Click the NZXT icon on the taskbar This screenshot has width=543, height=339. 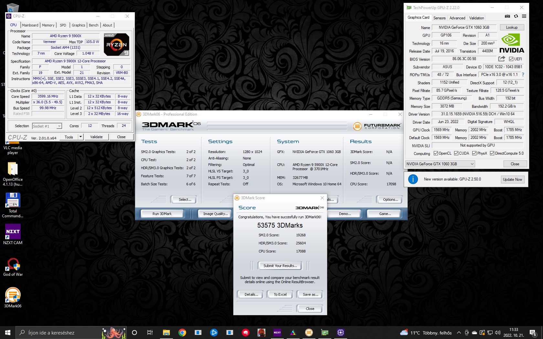coord(277,333)
